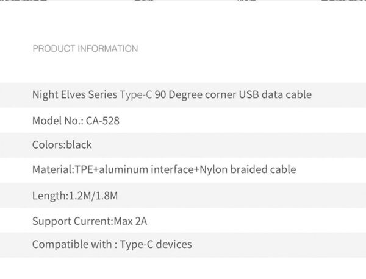Click the gray "Type-C" word in the title row
366x279 pixels.
coord(135,95)
